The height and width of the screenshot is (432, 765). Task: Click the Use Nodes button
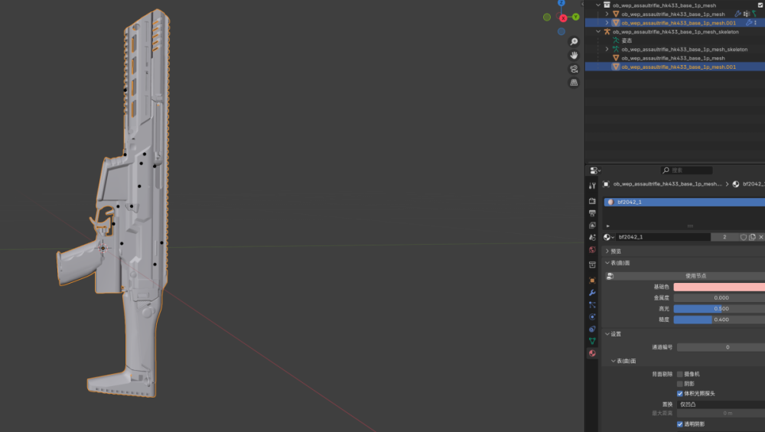(x=685, y=276)
